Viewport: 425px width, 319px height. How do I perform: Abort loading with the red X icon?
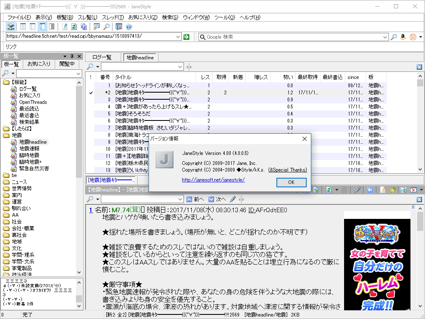point(414,190)
